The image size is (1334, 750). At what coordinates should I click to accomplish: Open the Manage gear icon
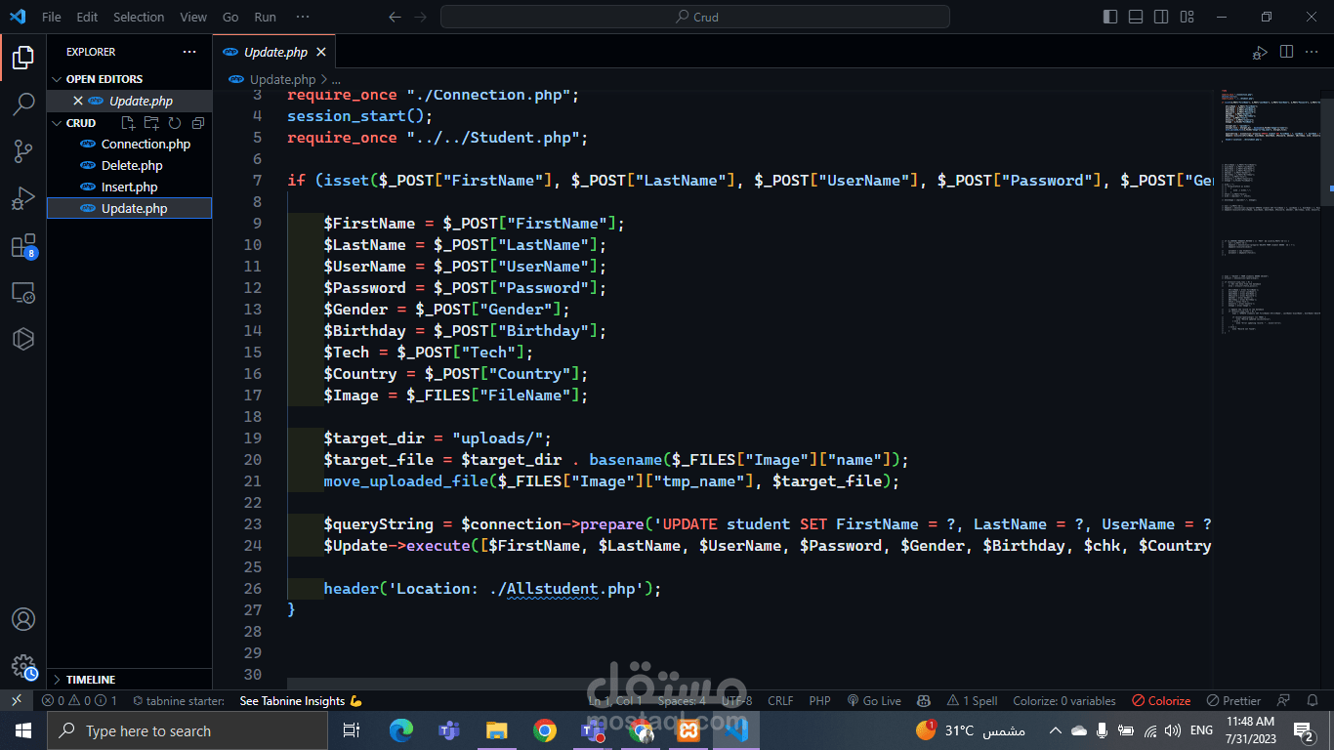(x=23, y=667)
